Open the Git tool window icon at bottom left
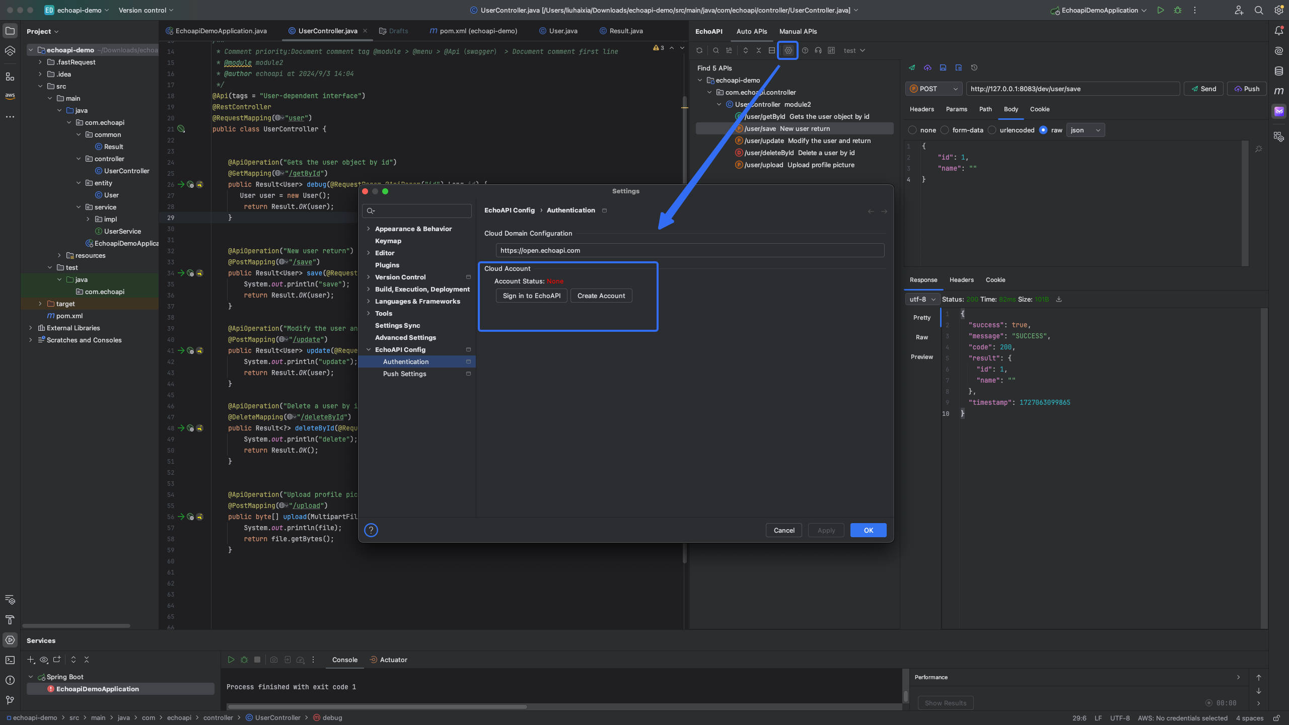This screenshot has height=725, width=1289. click(x=10, y=700)
